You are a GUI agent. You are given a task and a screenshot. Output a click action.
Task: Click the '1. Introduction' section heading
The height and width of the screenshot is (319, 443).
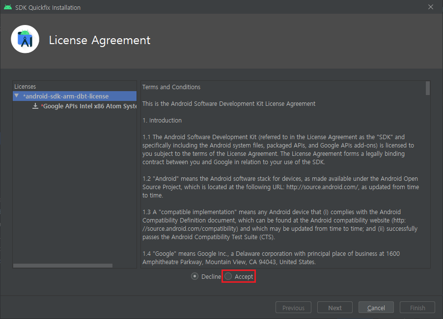coord(162,121)
